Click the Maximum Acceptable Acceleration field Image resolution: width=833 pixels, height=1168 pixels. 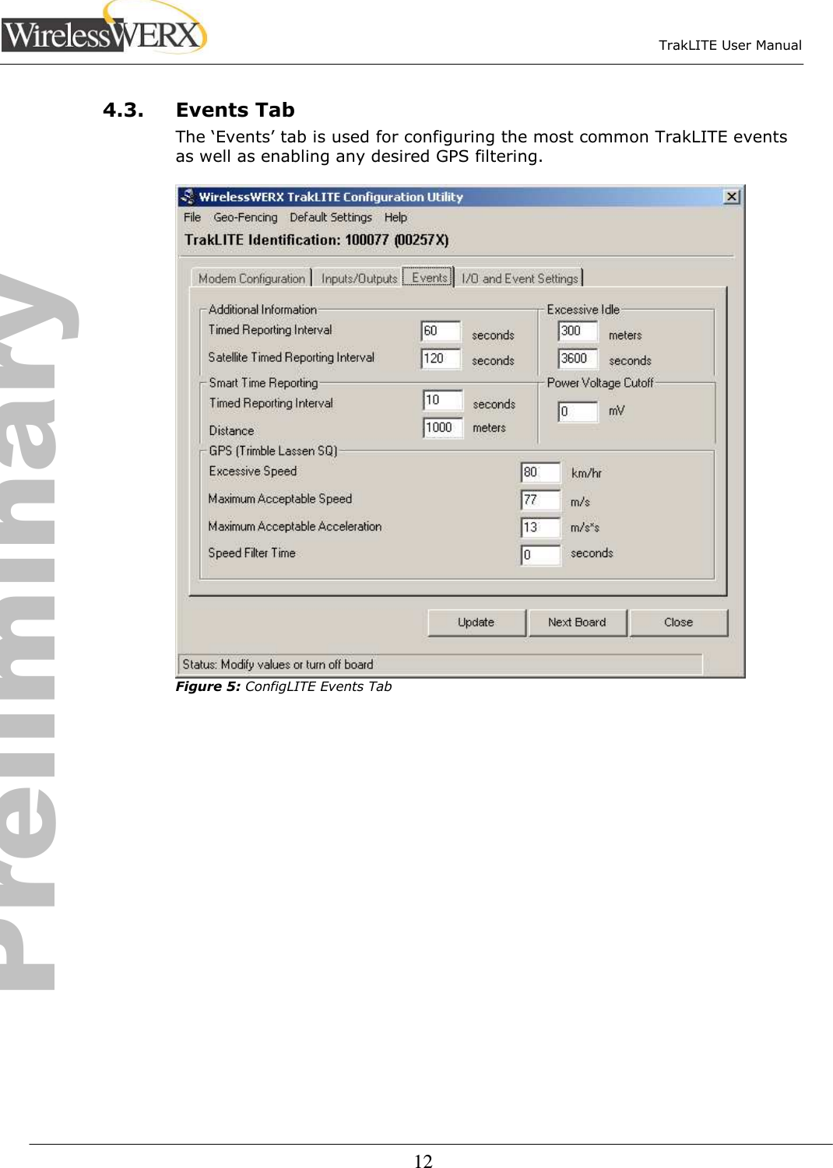(x=540, y=528)
